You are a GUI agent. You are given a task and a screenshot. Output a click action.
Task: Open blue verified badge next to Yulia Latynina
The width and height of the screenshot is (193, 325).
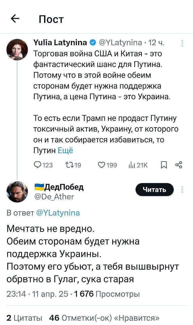[92, 42]
